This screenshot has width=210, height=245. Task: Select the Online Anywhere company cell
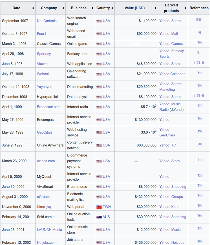tap(50, 145)
